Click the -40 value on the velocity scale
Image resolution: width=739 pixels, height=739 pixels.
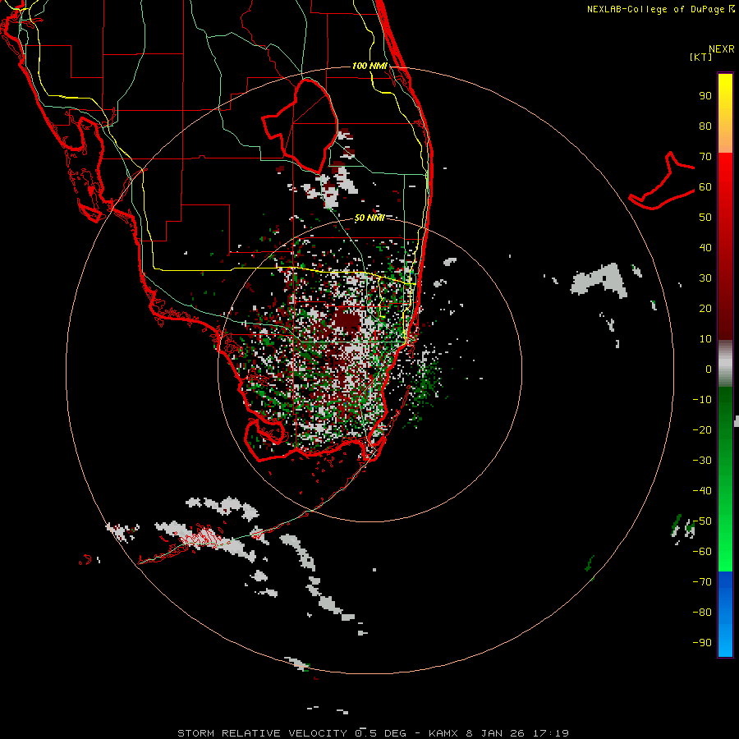[x=702, y=491]
